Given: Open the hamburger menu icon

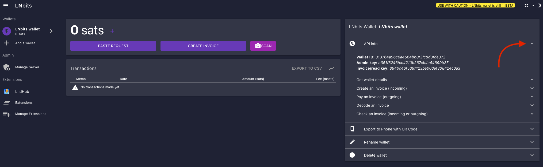Looking at the screenshot, I should coord(6,6).
